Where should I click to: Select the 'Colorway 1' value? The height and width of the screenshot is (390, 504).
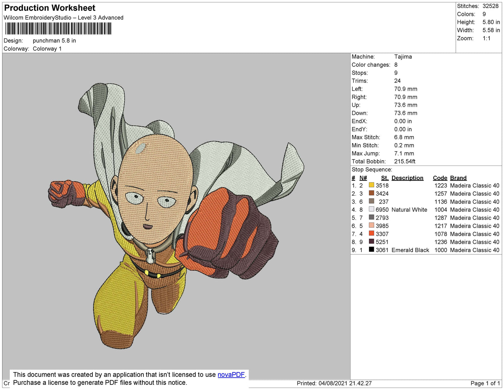(x=47, y=49)
